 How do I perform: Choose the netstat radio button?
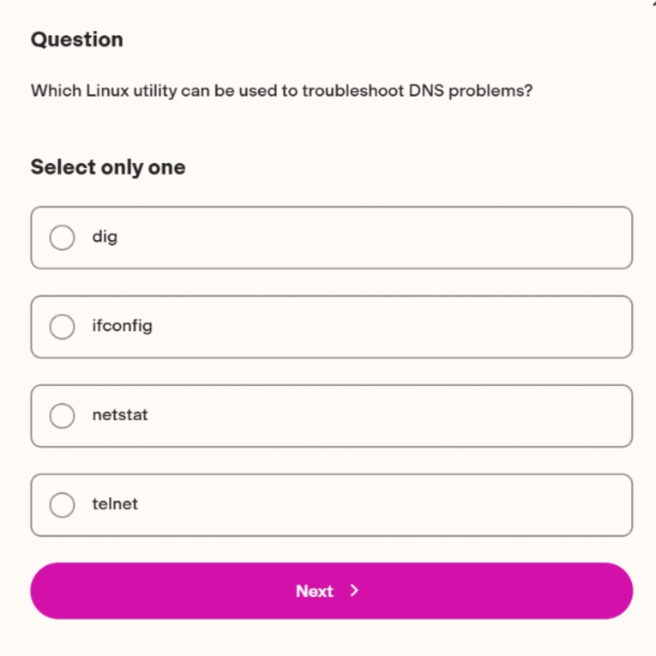tap(62, 416)
